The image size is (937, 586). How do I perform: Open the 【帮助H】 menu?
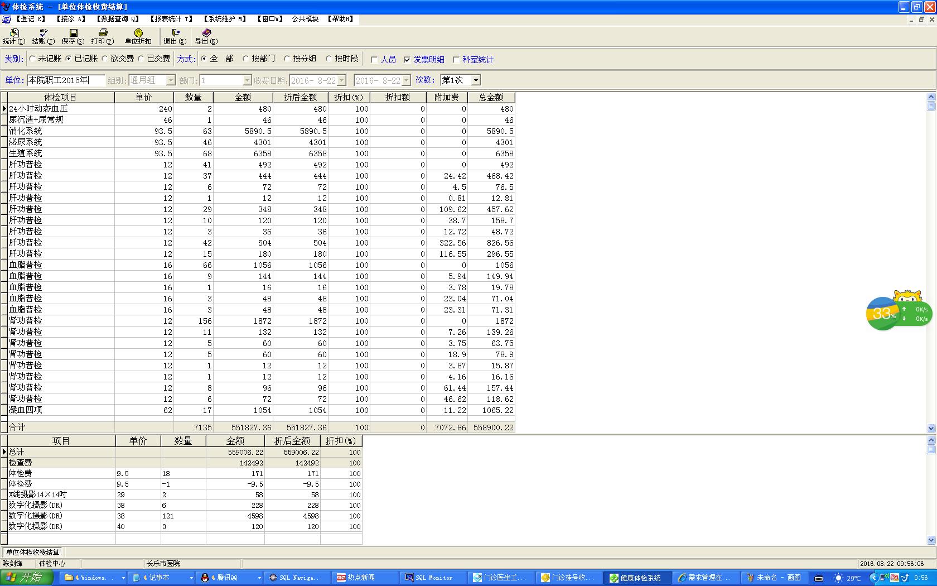340,19
